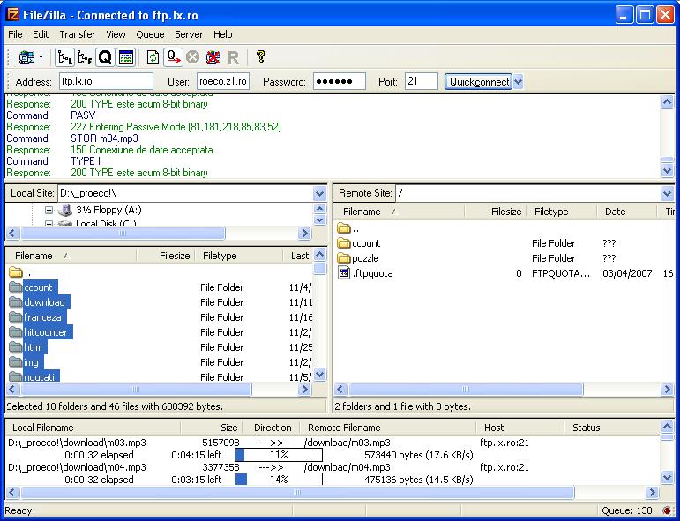Viewport: 680px width, 521px height.
Task: Click the red status indicator in status bar
Action: click(668, 510)
